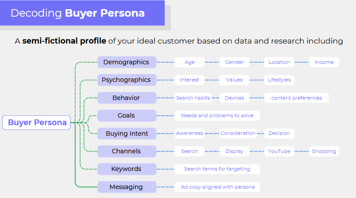Viewport: 356px width, 198px height.
Task: Select the content preferences box
Action: (296, 98)
